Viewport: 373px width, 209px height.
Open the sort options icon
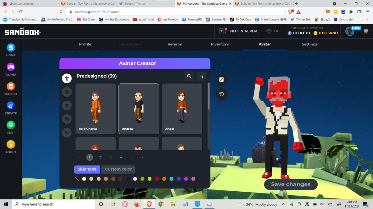(x=201, y=76)
